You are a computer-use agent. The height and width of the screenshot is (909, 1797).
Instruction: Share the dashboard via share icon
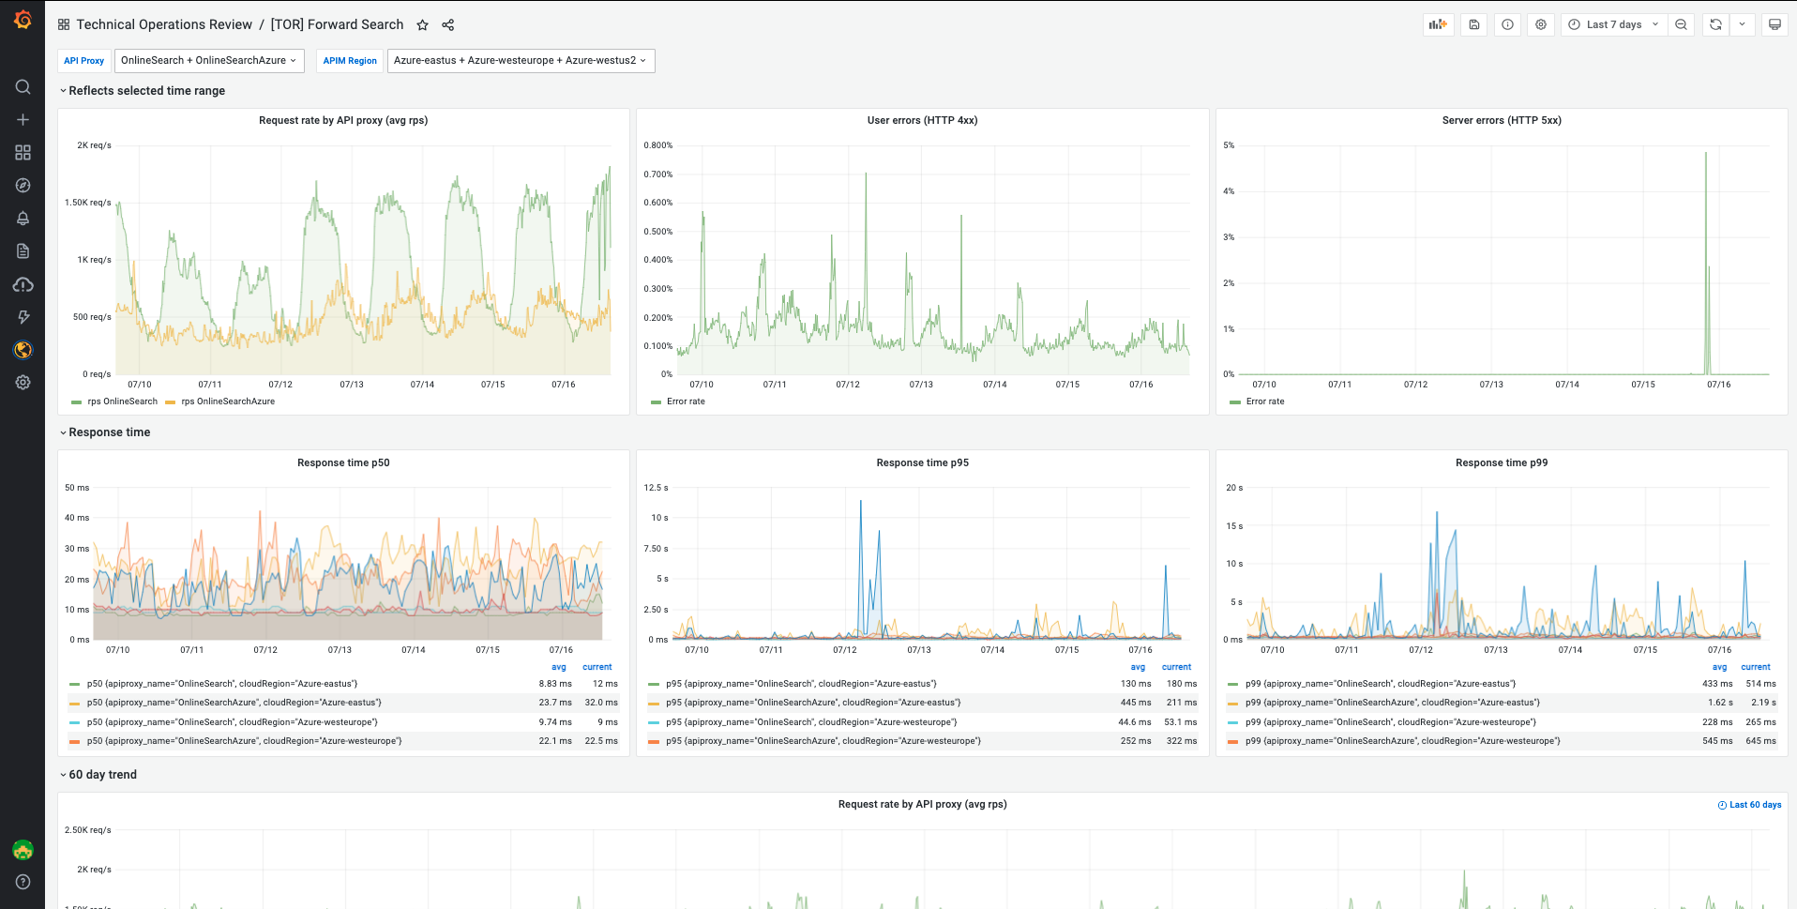point(448,25)
